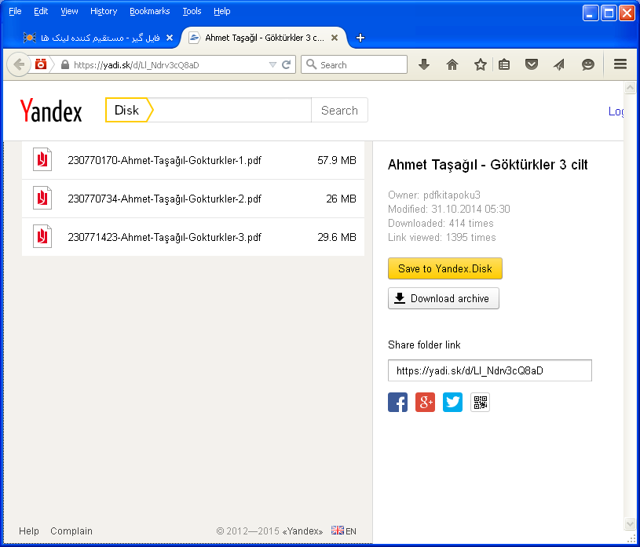This screenshot has height=547, width=640.
Task: Open the Firefox hamburger menu
Action: click(x=620, y=64)
